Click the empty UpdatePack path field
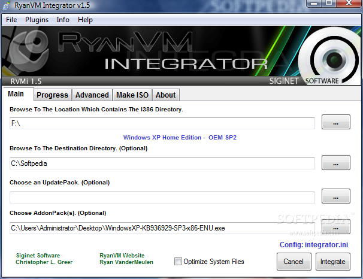 [162, 198]
